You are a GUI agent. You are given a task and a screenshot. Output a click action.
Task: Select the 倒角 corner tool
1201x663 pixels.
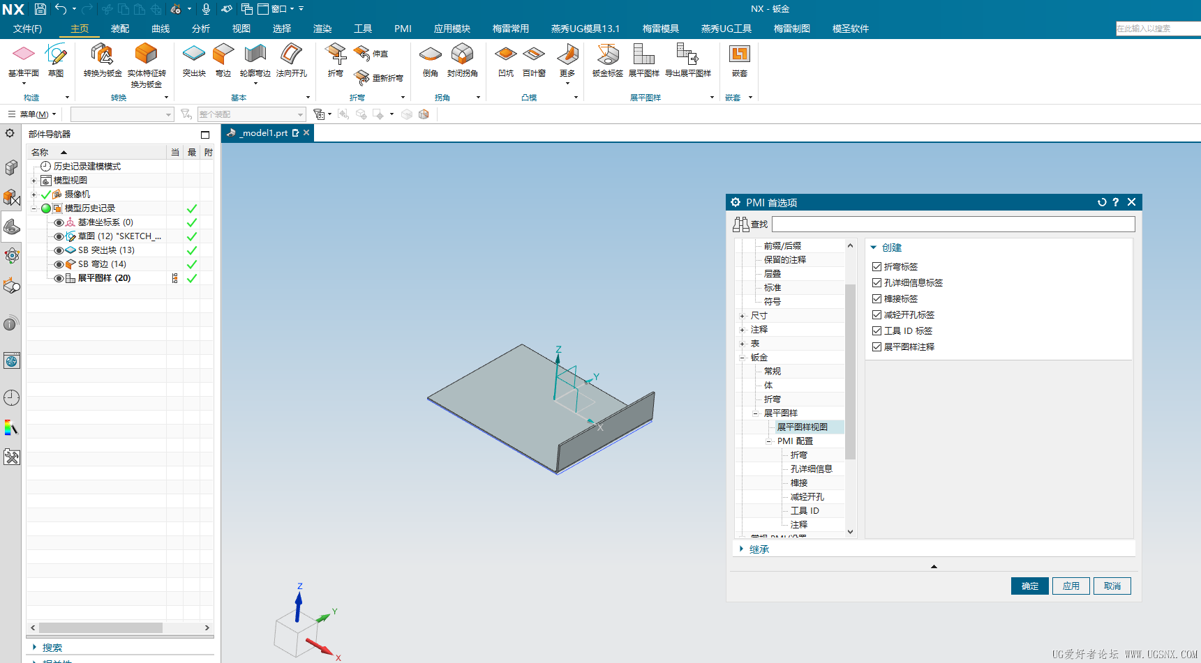(x=431, y=54)
